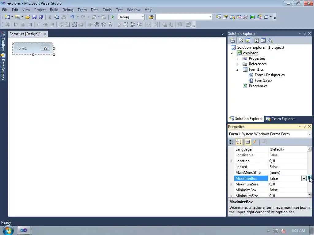Select the MainMenuStrip property row
Viewport: 314px width, 235px height.
point(270,173)
